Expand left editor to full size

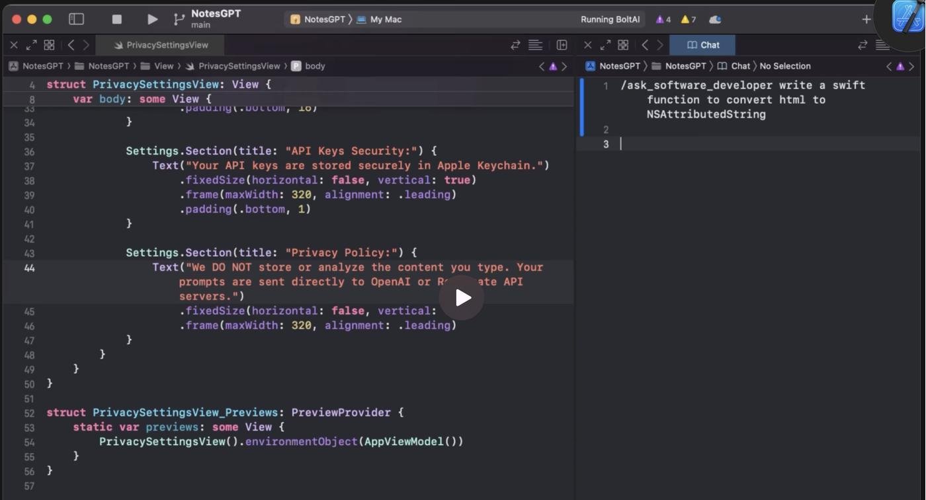(31, 45)
